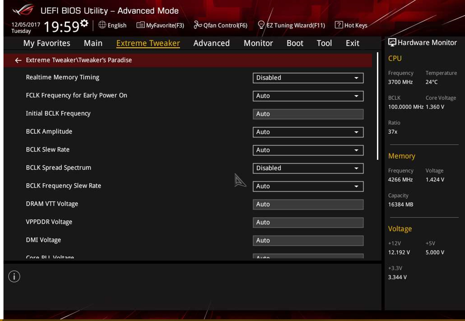Click the Hardware Monitor panel title
This screenshot has width=465, height=321.
427,43
